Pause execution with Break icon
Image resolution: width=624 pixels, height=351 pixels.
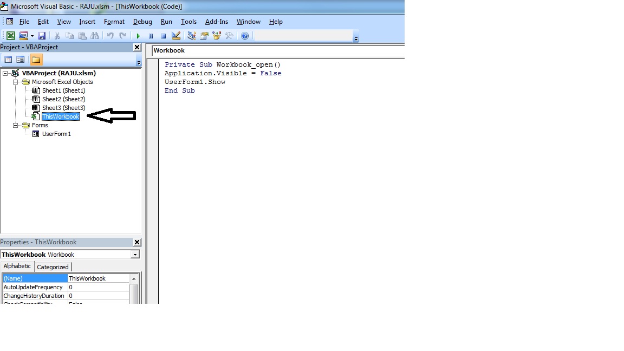151,36
